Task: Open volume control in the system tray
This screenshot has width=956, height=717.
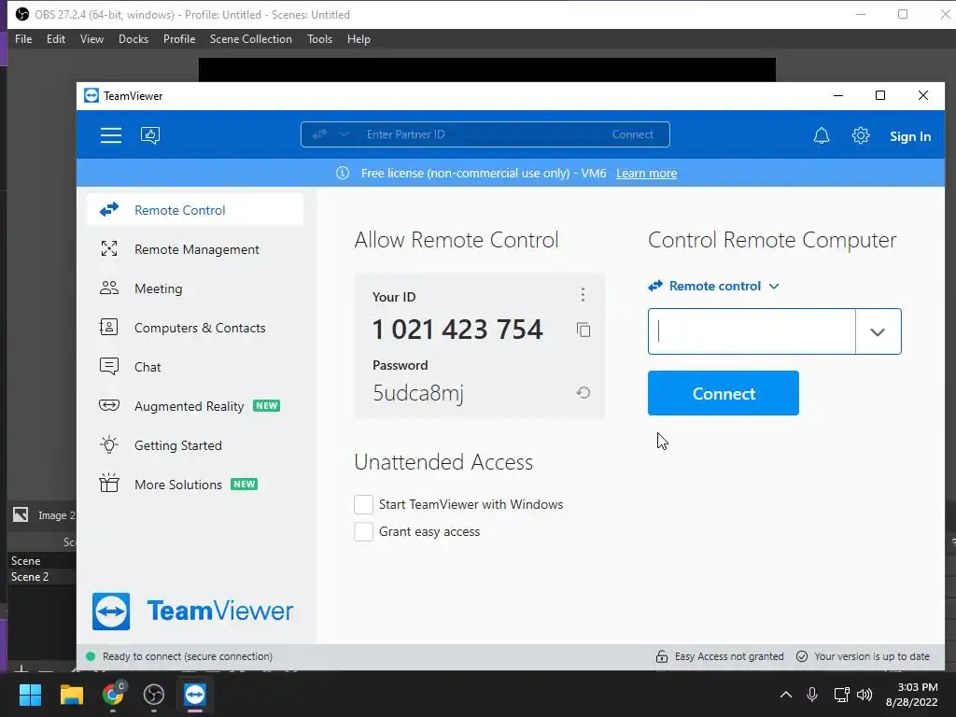Action: coord(865,695)
